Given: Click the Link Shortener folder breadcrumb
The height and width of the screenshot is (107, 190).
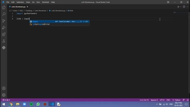Looking at the screenshot, I should click(40, 11).
